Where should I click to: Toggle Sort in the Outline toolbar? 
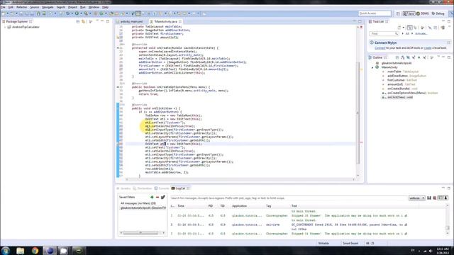point(402,57)
